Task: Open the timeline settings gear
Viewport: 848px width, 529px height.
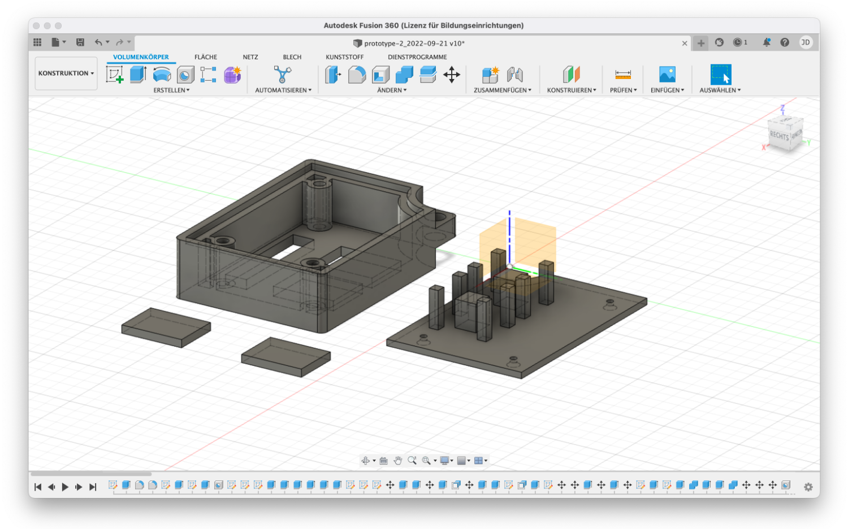Action: coord(808,487)
